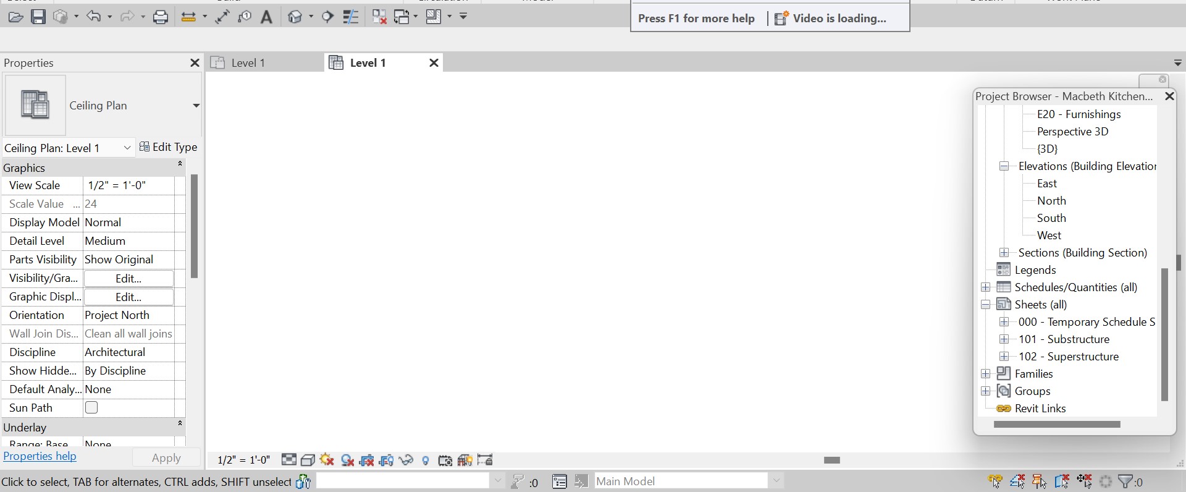Click the Main Model design options field
The width and height of the screenshot is (1186, 492).
[x=689, y=481]
